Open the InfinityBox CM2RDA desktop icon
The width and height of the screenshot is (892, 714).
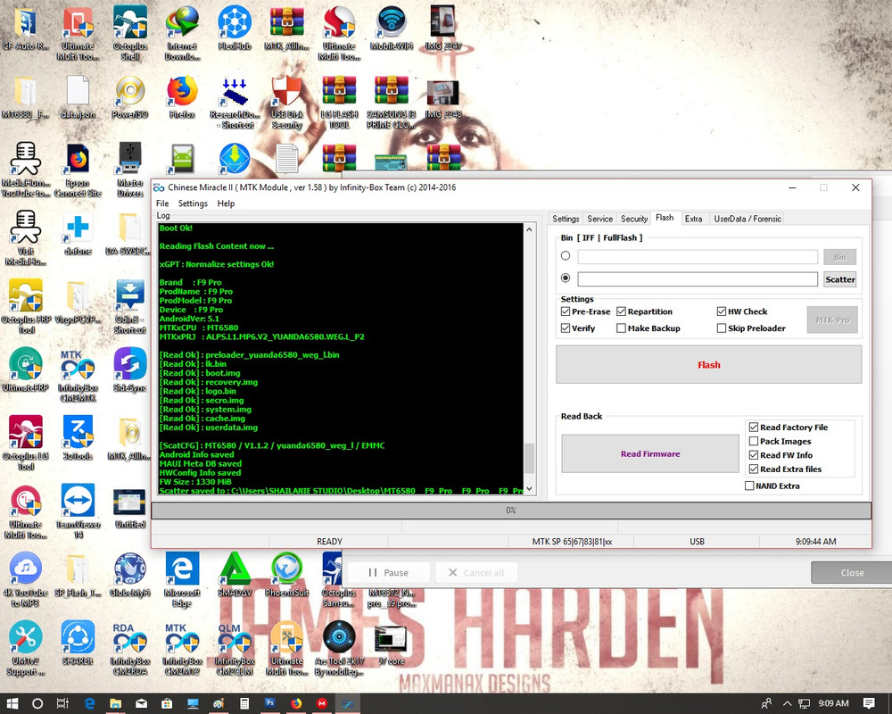[x=129, y=648]
